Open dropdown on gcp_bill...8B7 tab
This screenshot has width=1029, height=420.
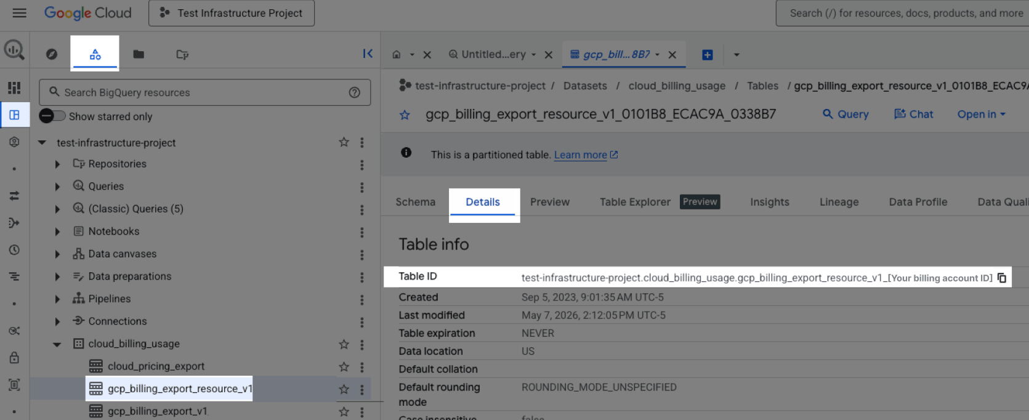tap(657, 55)
